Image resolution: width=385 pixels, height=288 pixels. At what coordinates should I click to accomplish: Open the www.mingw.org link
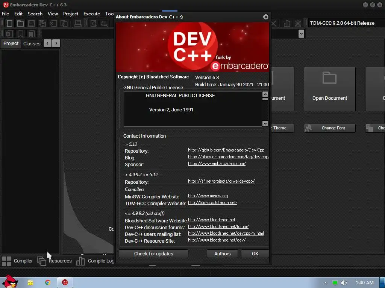208,196
